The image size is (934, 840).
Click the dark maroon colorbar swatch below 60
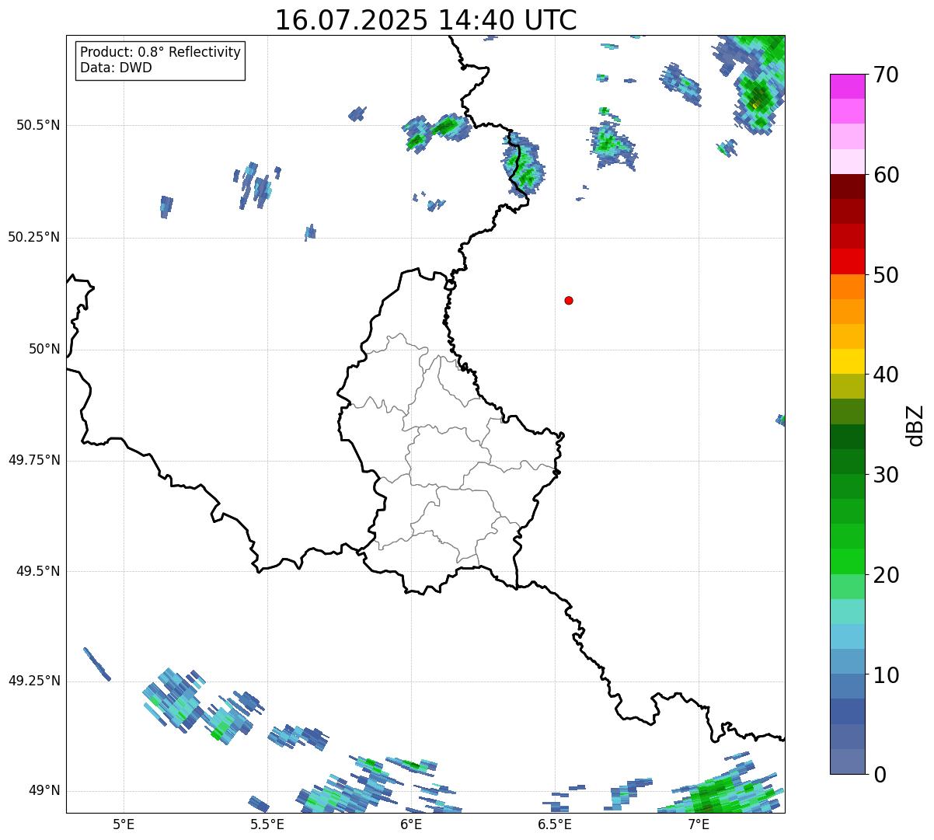point(847,186)
